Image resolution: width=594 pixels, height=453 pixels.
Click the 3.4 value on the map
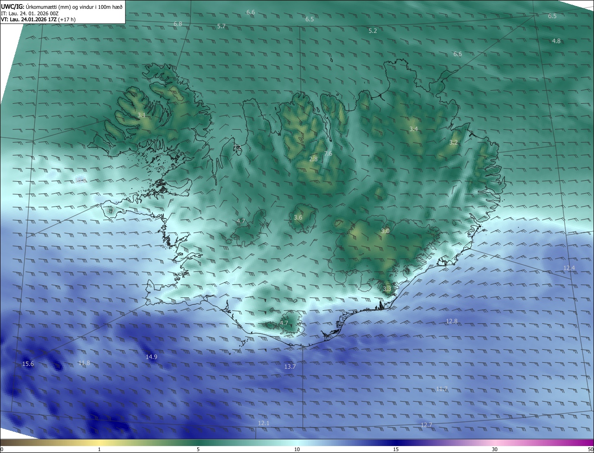[413, 129]
